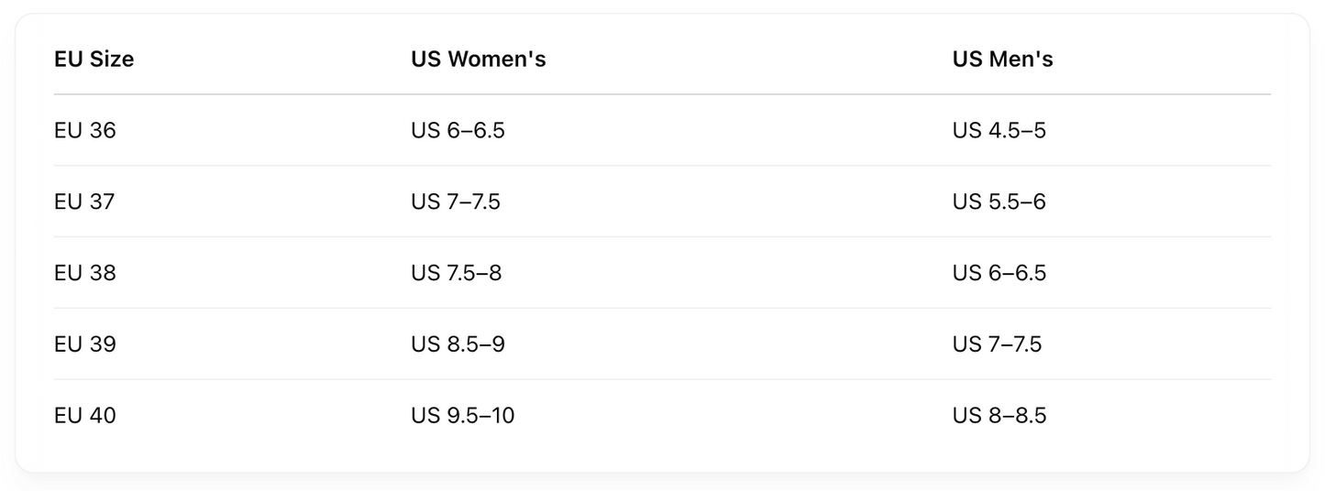Click the men's US 4.5–5 cell
Viewport: 1325px width, 491px height.
pyautogui.click(x=999, y=131)
